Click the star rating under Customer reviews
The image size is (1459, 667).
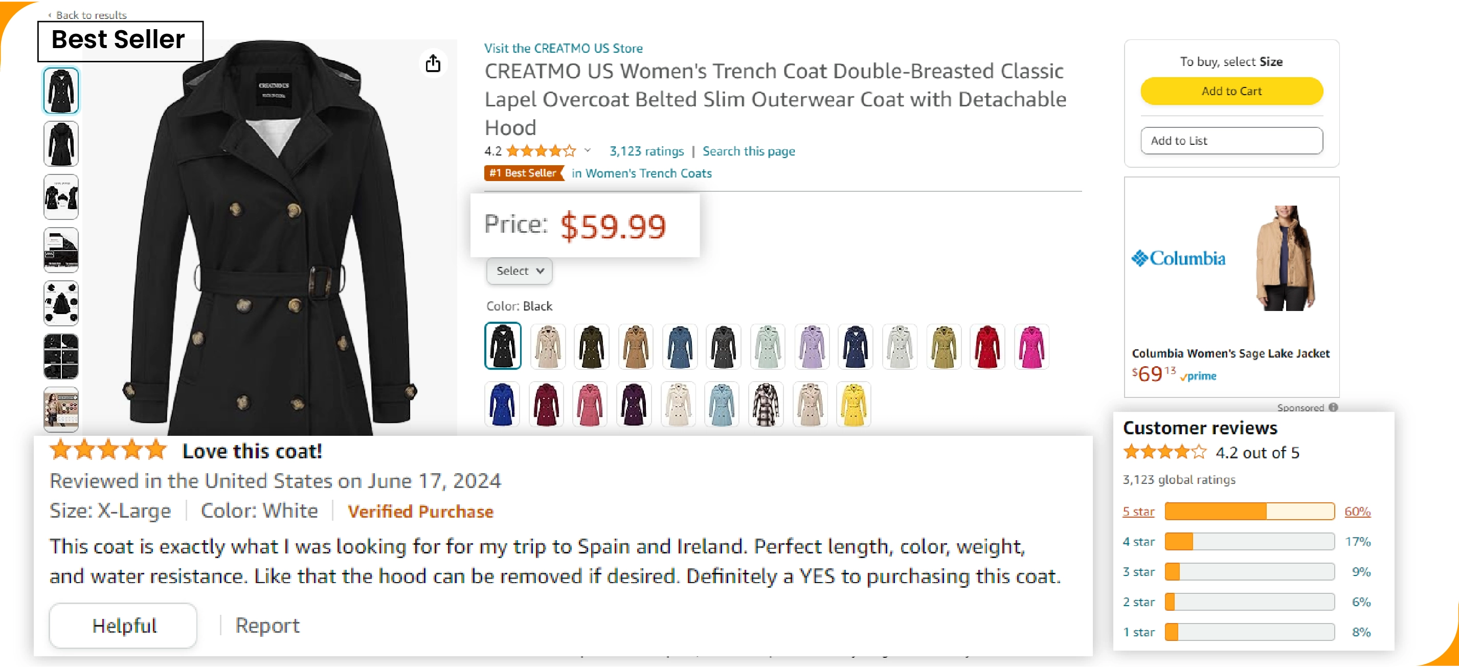click(x=1164, y=452)
